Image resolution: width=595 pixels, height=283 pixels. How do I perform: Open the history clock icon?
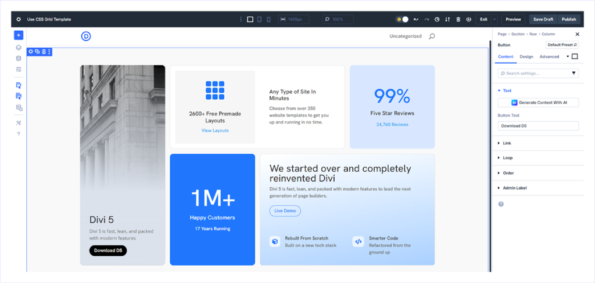pyautogui.click(x=437, y=19)
